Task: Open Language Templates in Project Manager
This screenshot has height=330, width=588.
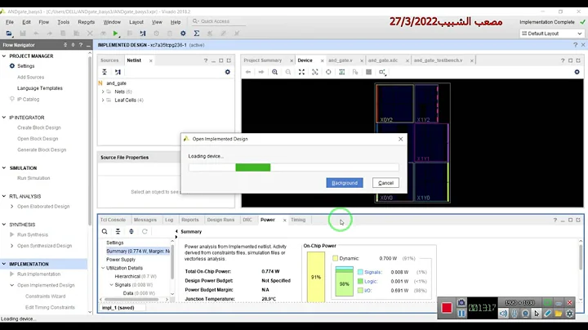Action: [40, 88]
